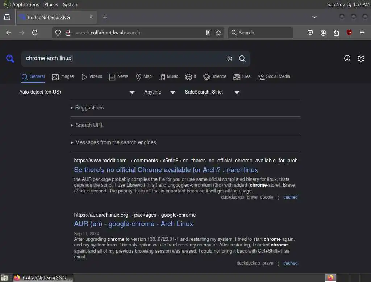Screen dimensions: 371x282
Task: Switch to News category
Action: 118,77
